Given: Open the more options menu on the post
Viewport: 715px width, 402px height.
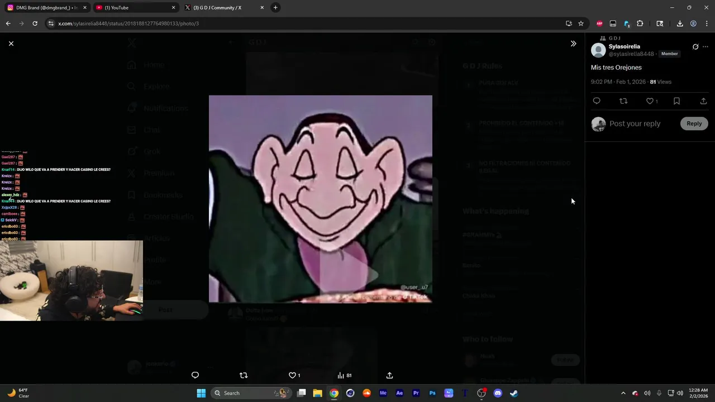Looking at the screenshot, I should click(x=706, y=47).
